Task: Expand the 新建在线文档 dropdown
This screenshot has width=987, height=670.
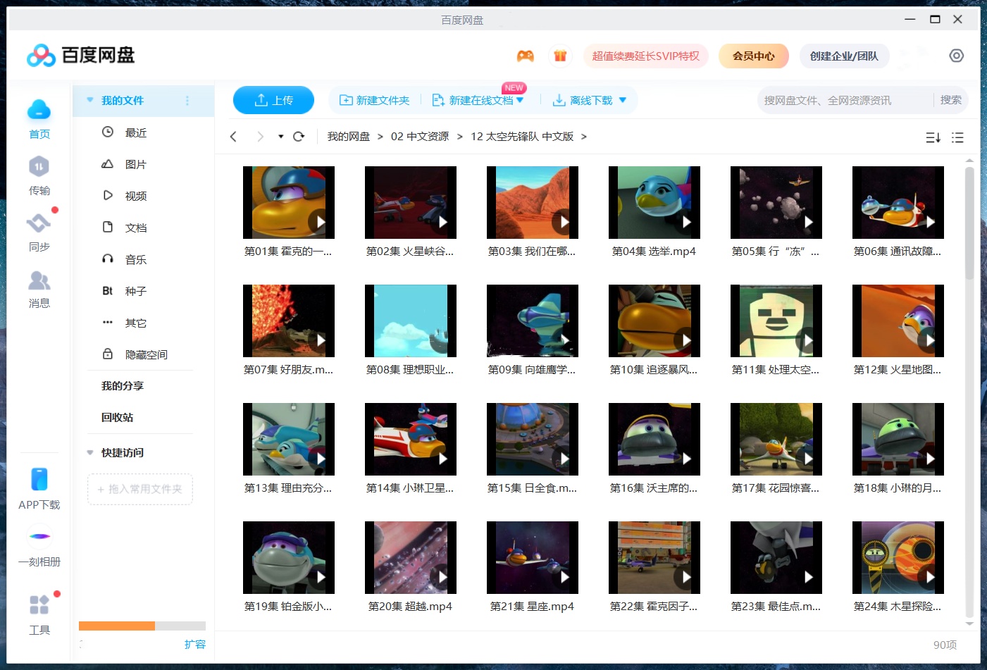Action: pos(520,100)
